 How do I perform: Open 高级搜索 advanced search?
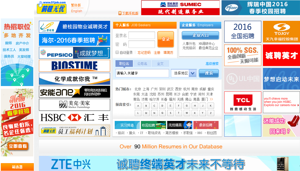pos(212,64)
